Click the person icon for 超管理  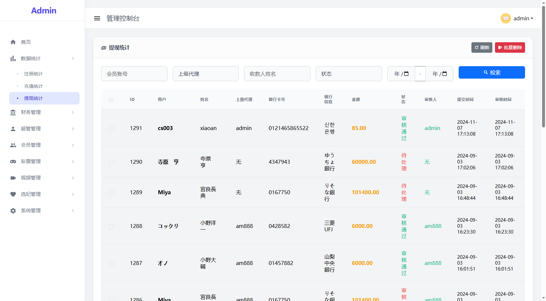13,128
